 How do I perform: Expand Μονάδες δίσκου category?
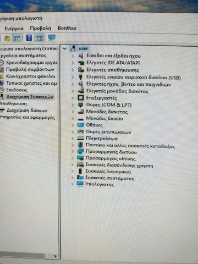[73, 118]
